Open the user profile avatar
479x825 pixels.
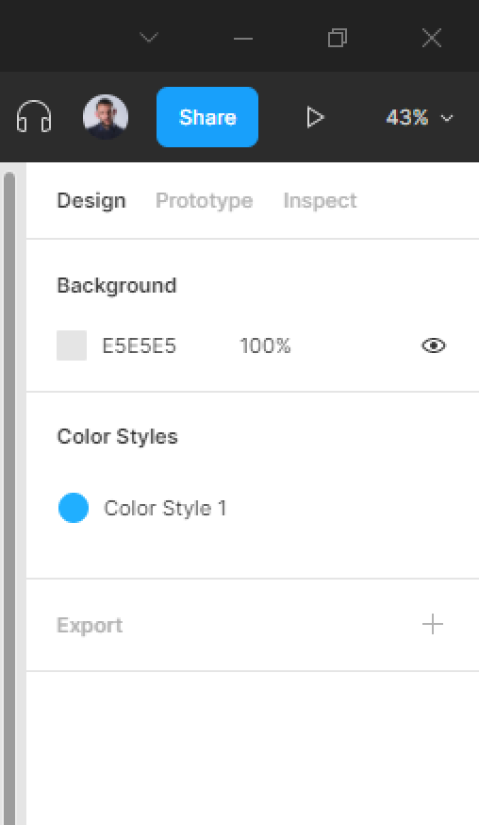[x=106, y=117]
